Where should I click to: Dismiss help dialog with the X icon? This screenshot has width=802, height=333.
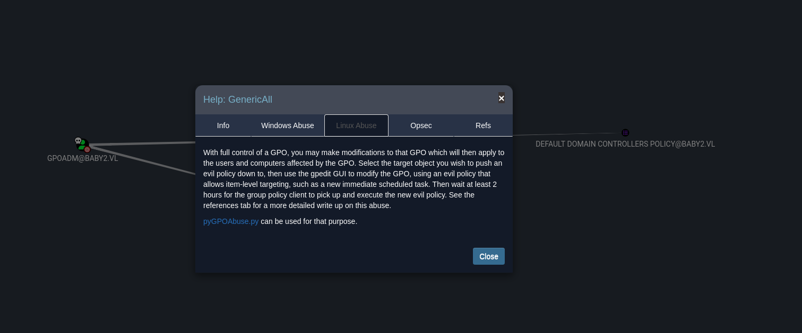pos(501,98)
